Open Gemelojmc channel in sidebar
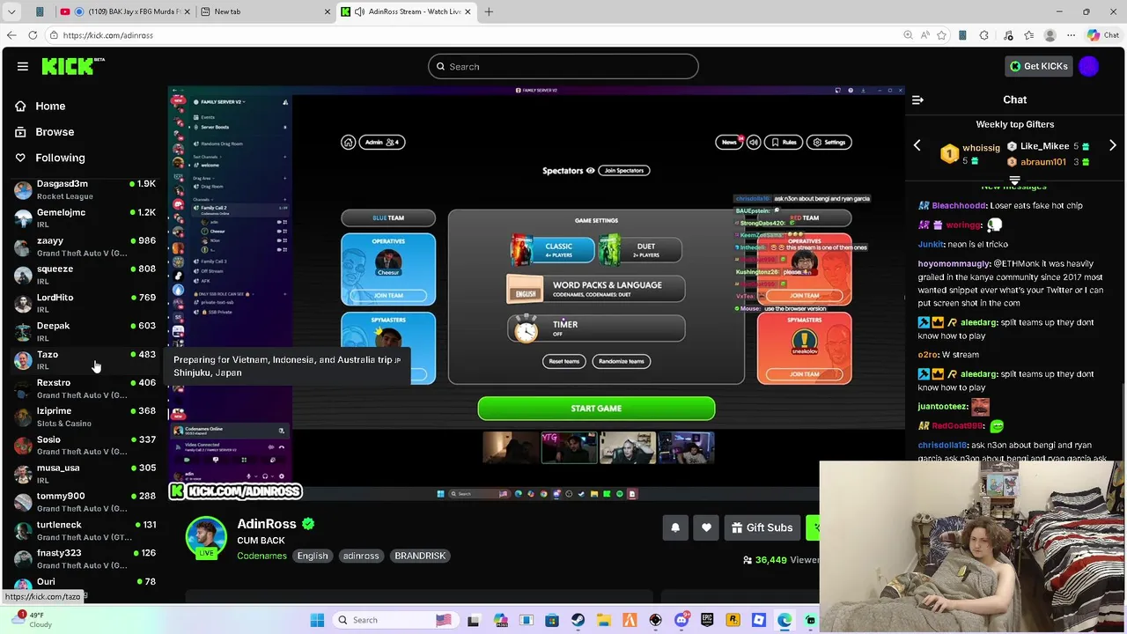 point(84,218)
